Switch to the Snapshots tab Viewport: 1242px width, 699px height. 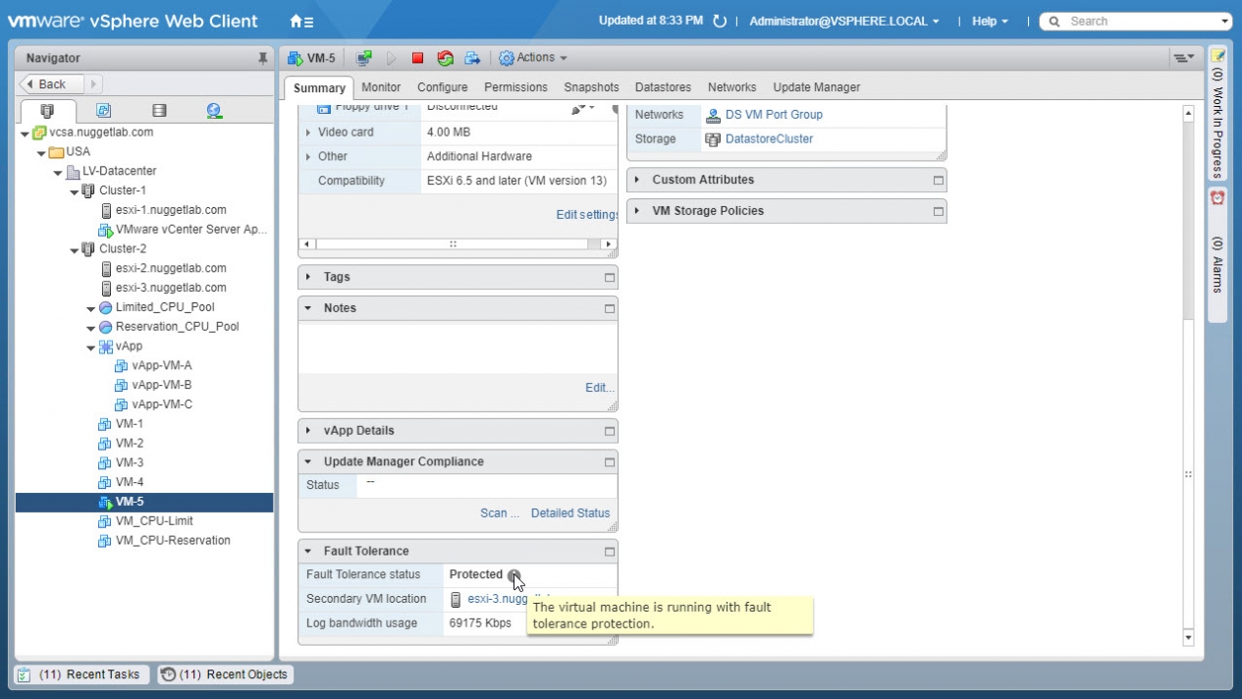click(x=591, y=87)
